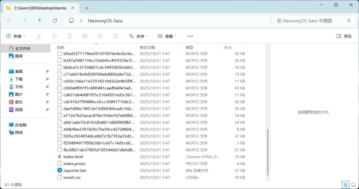This screenshot has width=359, height=189.
Task: Click the Copy icon in toolbar
Action: [54, 36]
